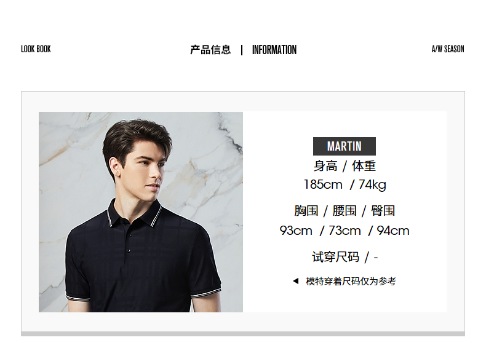This screenshot has height=340, width=486.
Task: Click the 产品信息 heading
Action: pos(210,50)
